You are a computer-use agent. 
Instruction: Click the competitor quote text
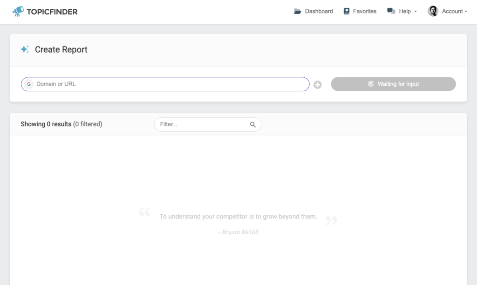(238, 217)
